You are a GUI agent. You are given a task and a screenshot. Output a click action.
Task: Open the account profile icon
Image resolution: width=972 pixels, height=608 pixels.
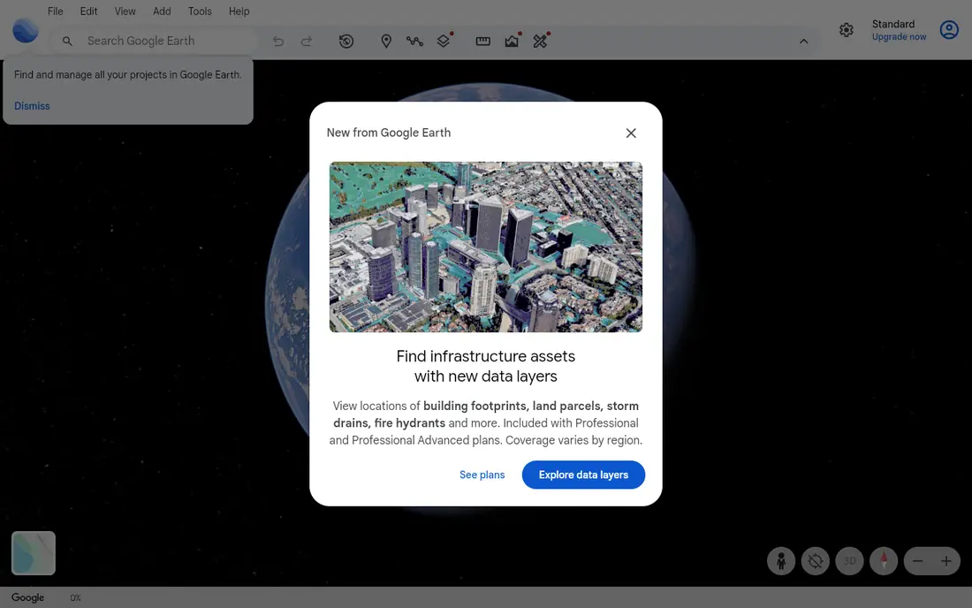(x=949, y=30)
